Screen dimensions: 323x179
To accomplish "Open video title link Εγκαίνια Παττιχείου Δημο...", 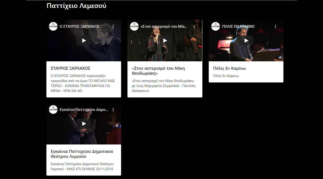I will [84, 109].
